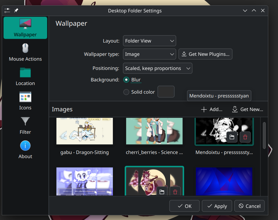
Task: Click Add to import an image
Action: coord(212,109)
